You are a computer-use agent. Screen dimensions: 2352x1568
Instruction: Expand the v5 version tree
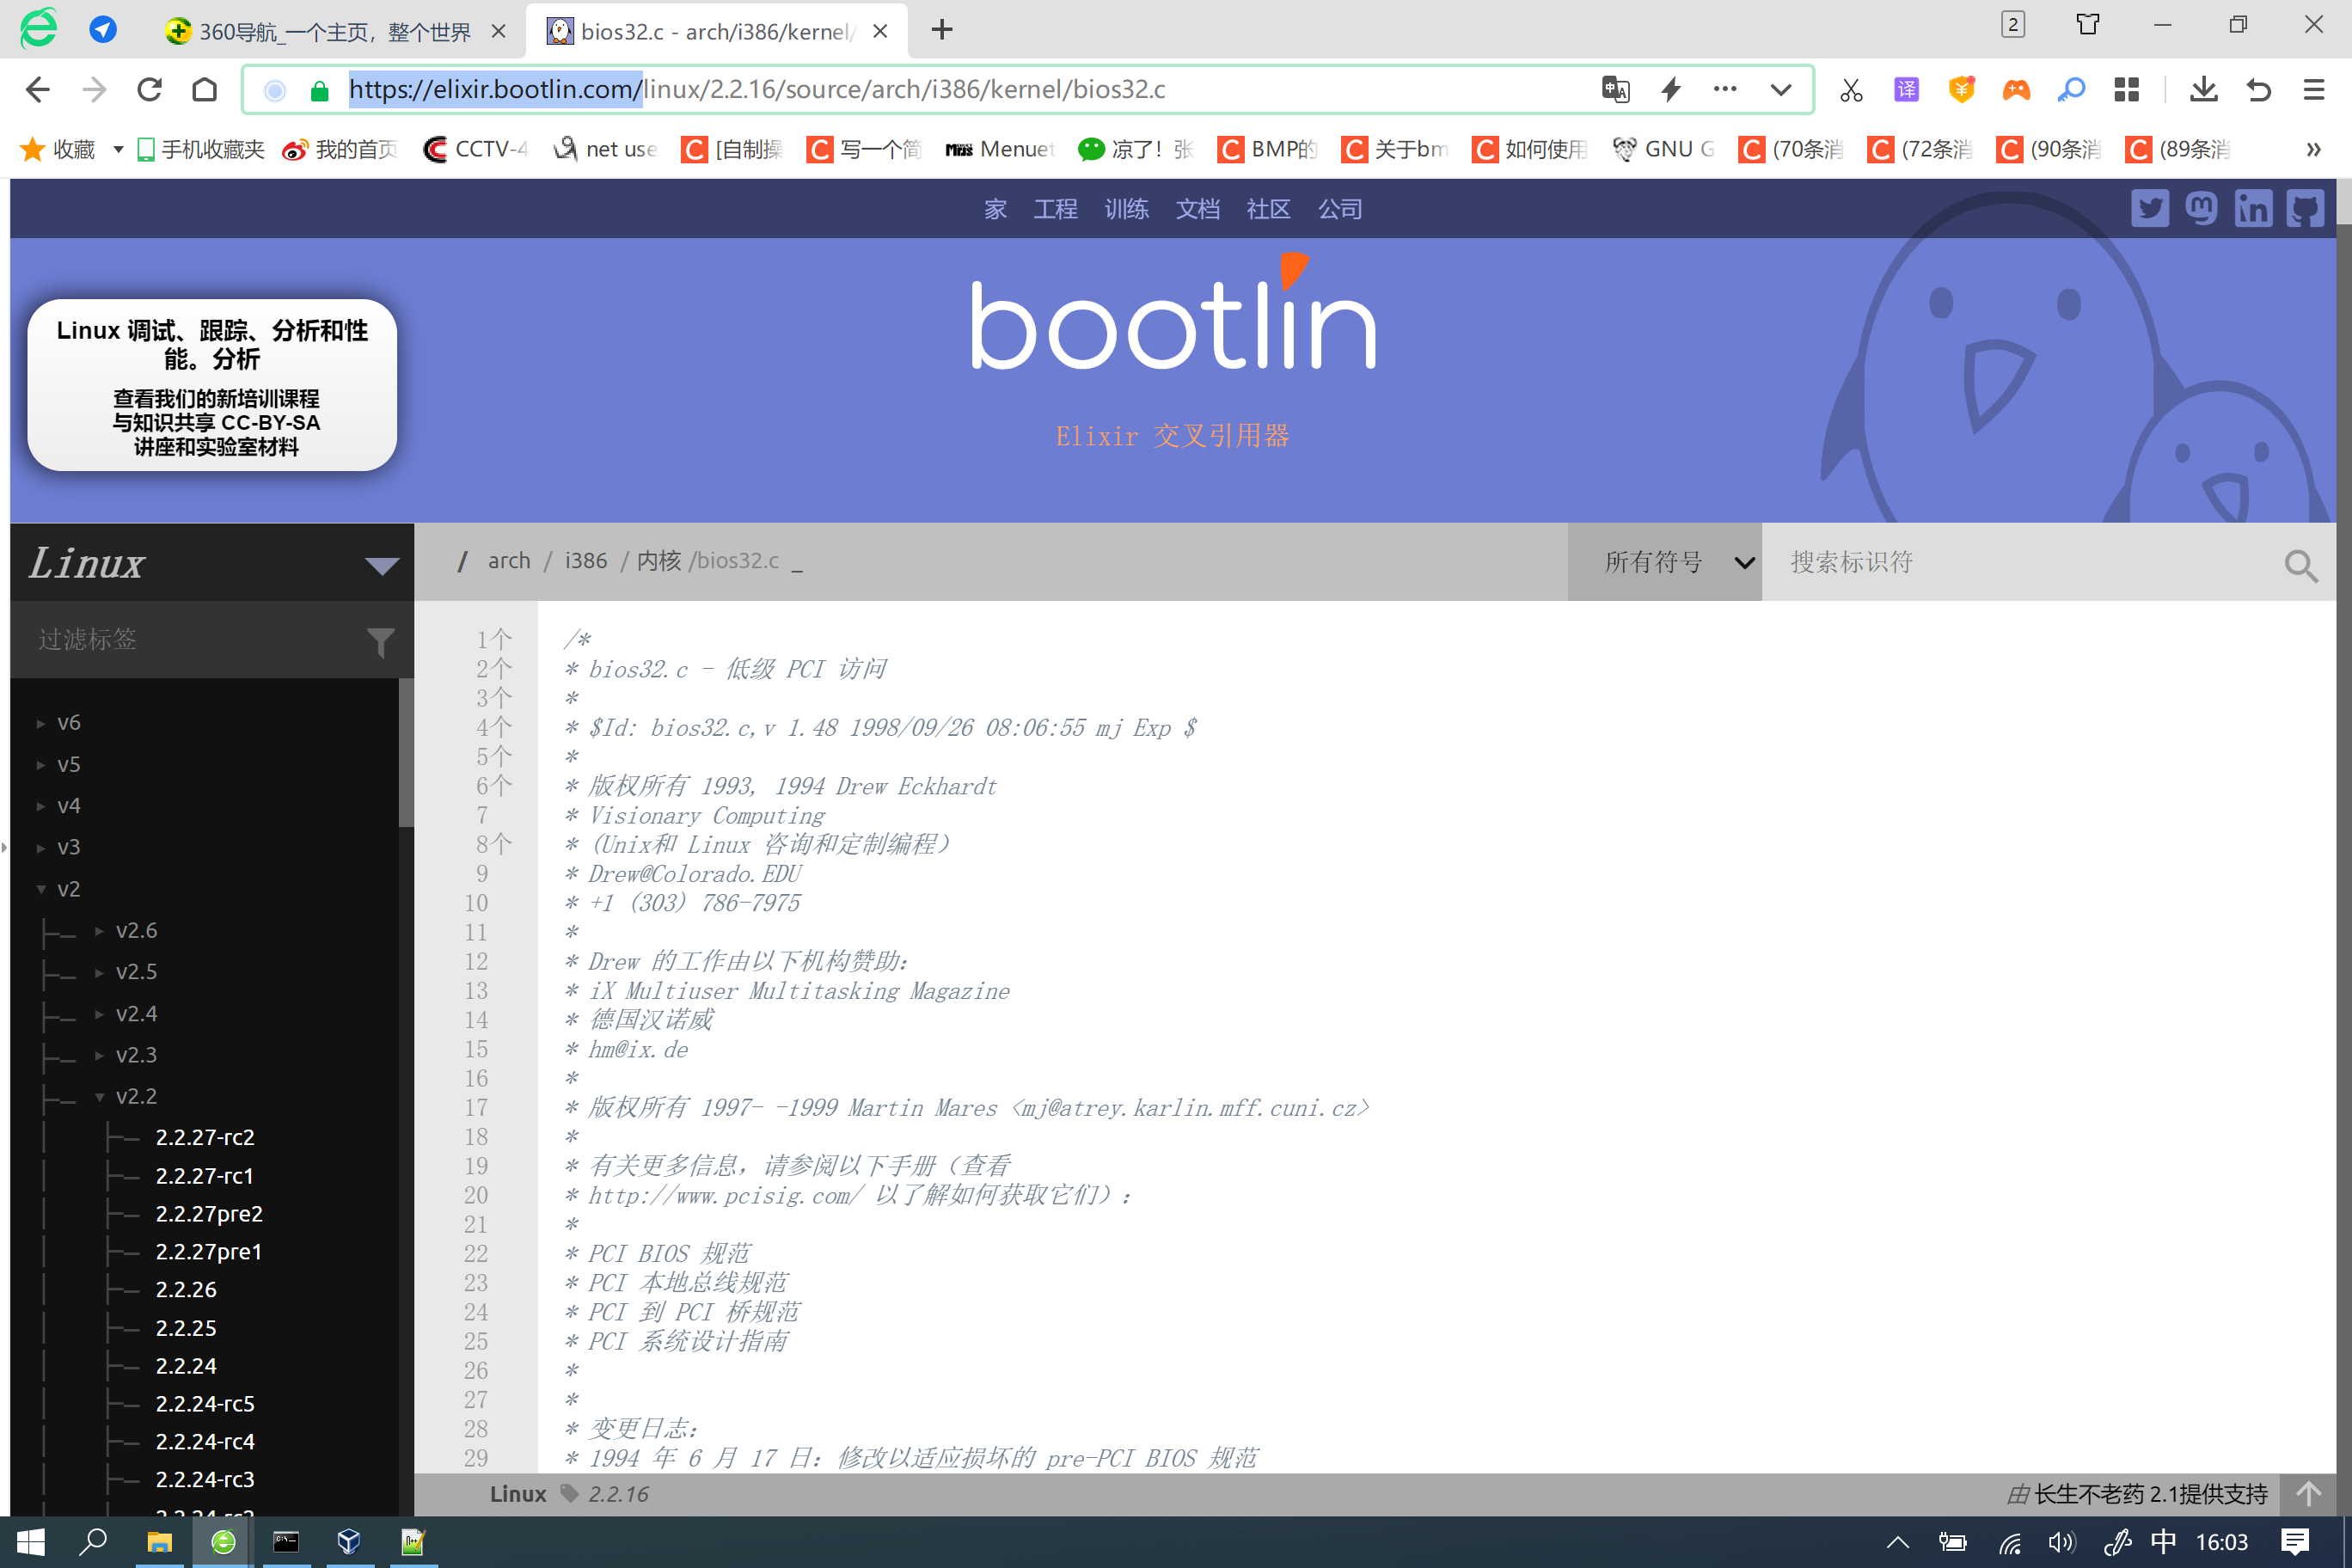pos(58,764)
